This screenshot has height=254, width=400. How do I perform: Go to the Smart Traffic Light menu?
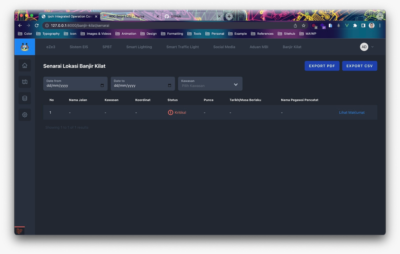tap(182, 47)
